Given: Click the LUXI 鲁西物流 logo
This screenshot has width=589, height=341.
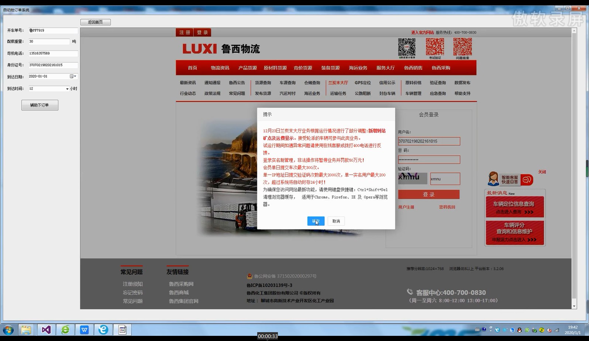Looking at the screenshot, I should 221,49.
